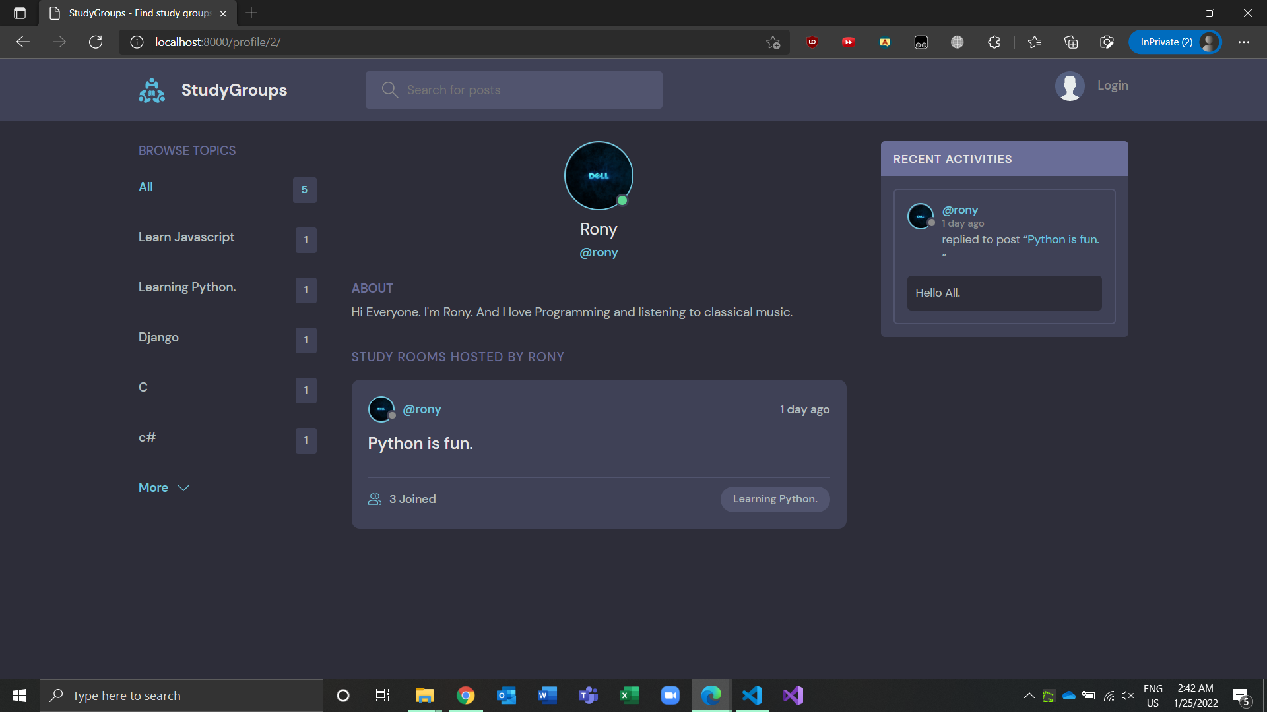Click the StudyGroups logo icon

(152, 90)
